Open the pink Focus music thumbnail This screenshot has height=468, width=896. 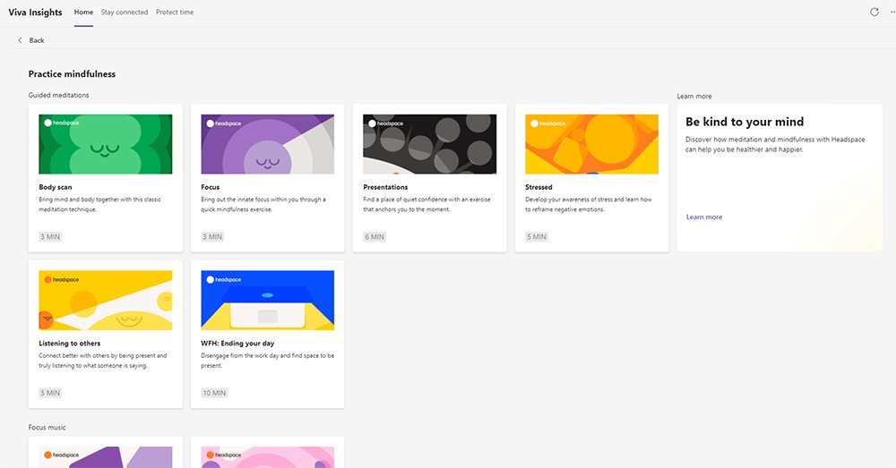pyautogui.click(x=267, y=457)
